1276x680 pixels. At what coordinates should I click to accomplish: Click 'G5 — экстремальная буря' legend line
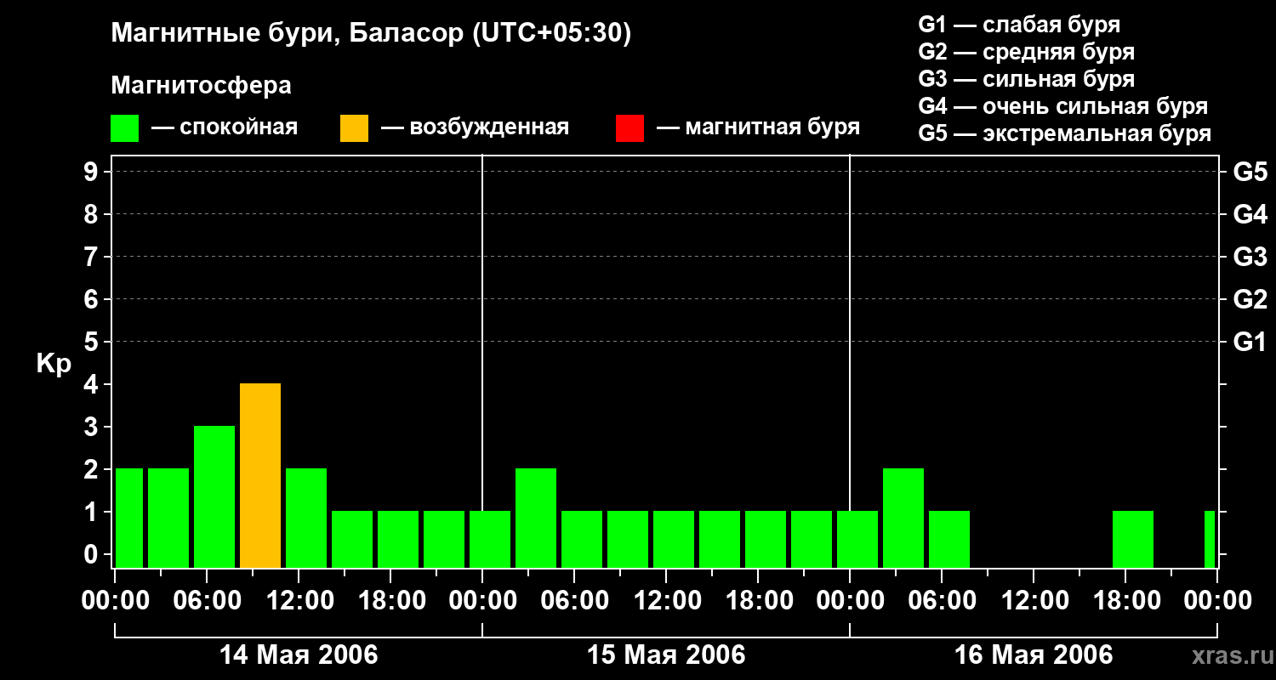click(1064, 133)
